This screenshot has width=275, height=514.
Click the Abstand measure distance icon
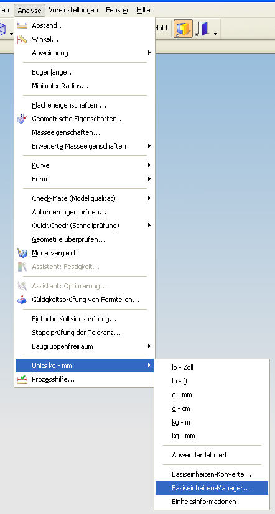pyautogui.click(x=22, y=25)
